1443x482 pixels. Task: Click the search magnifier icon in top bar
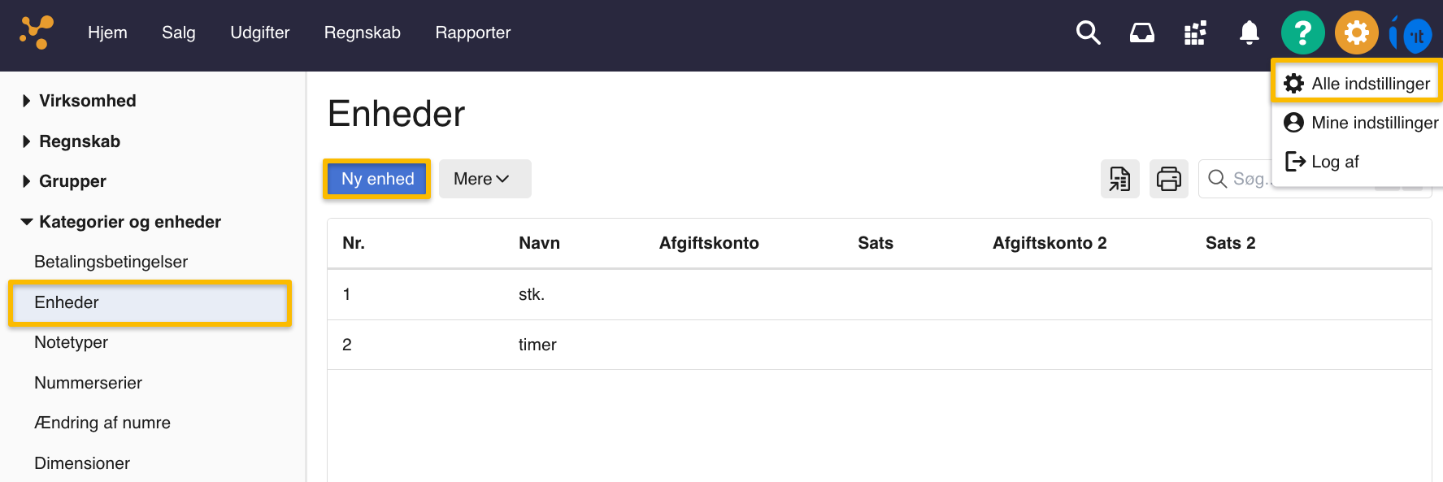pyautogui.click(x=1088, y=33)
